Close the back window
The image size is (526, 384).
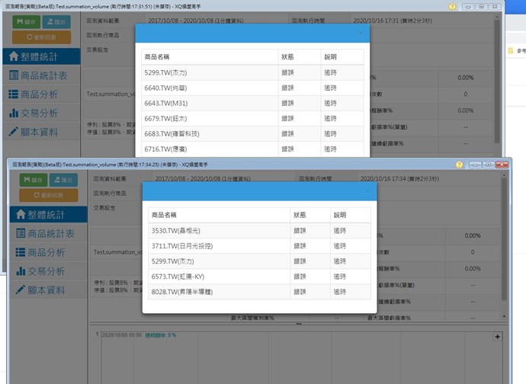tap(495, 7)
